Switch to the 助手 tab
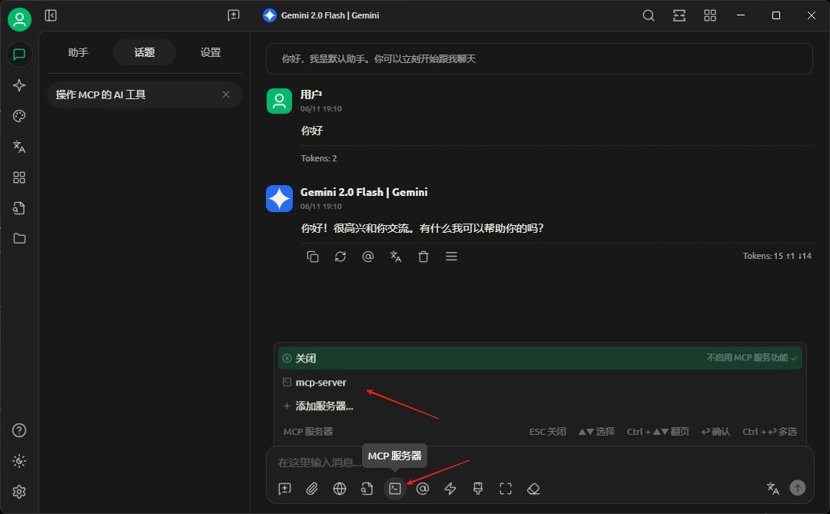 pos(78,52)
